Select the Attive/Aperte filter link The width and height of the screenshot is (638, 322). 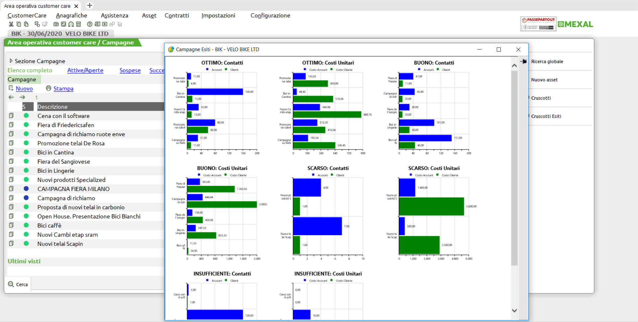[x=85, y=70]
